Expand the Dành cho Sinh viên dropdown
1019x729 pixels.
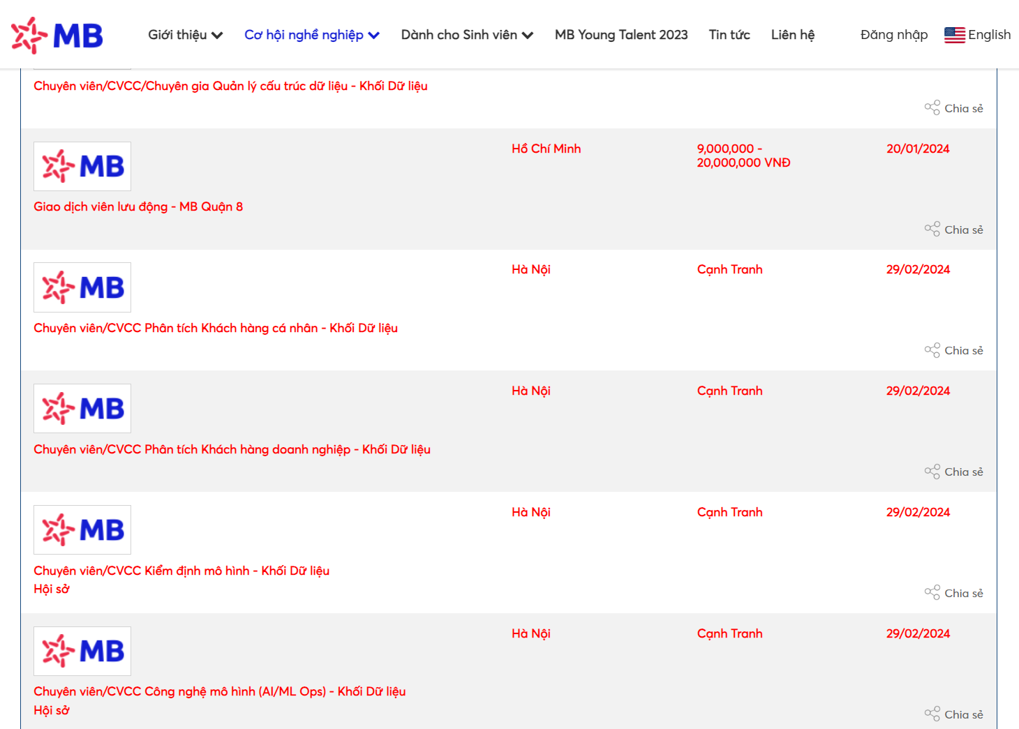coord(467,35)
